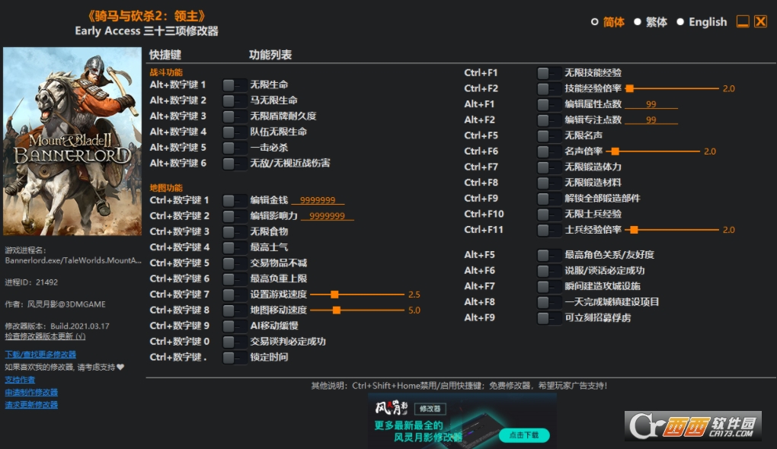The height and width of the screenshot is (449, 777).
Task: Enable 一天完成城镇建设项目 toggle
Action: (x=549, y=302)
